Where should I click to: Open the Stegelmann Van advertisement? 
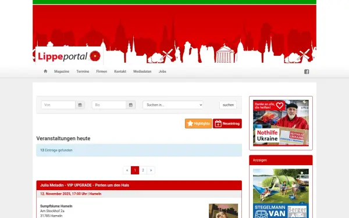[x=281, y=194]
